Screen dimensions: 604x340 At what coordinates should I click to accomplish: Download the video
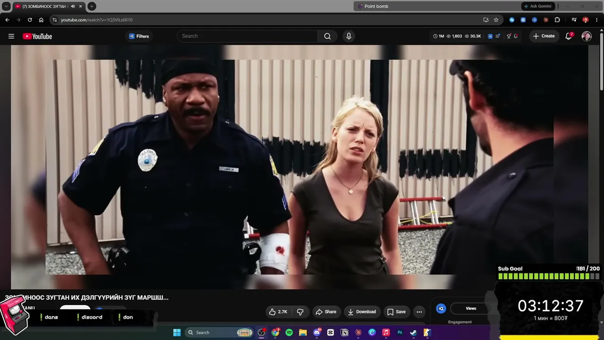tap(362, 312)
